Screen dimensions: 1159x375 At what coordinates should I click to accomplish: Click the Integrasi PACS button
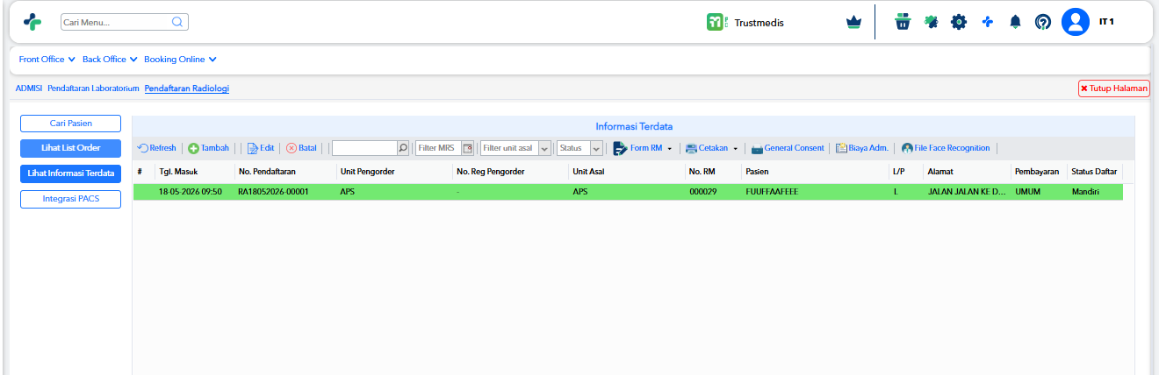coord(70,199)
